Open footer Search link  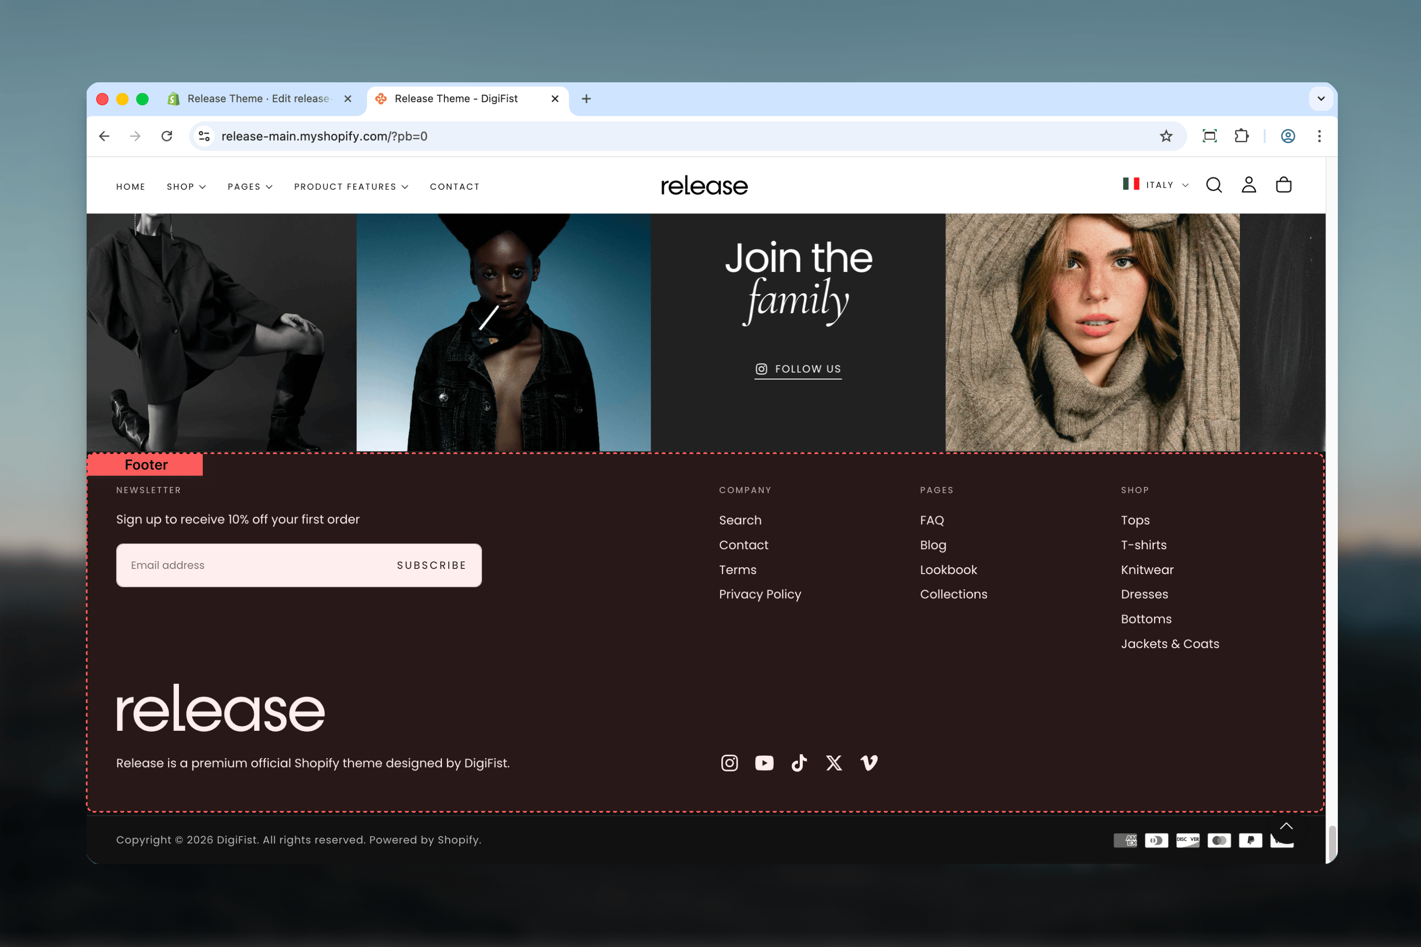[740, 520]
